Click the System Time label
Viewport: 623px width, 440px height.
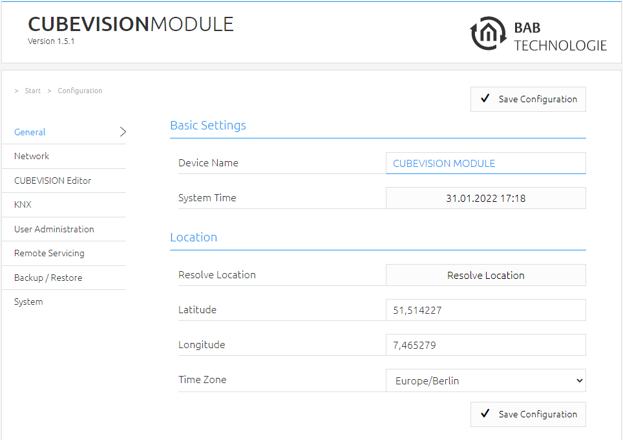tap(207, 198)
